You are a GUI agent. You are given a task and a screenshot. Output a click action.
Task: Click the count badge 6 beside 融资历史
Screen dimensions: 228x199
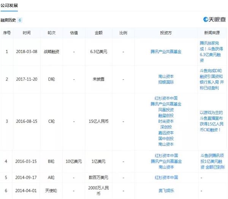pyautogui.click(x=20, y=20)
